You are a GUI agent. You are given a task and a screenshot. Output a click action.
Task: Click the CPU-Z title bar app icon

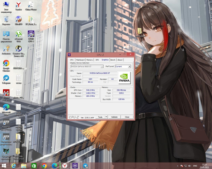(x=69, y=55)
